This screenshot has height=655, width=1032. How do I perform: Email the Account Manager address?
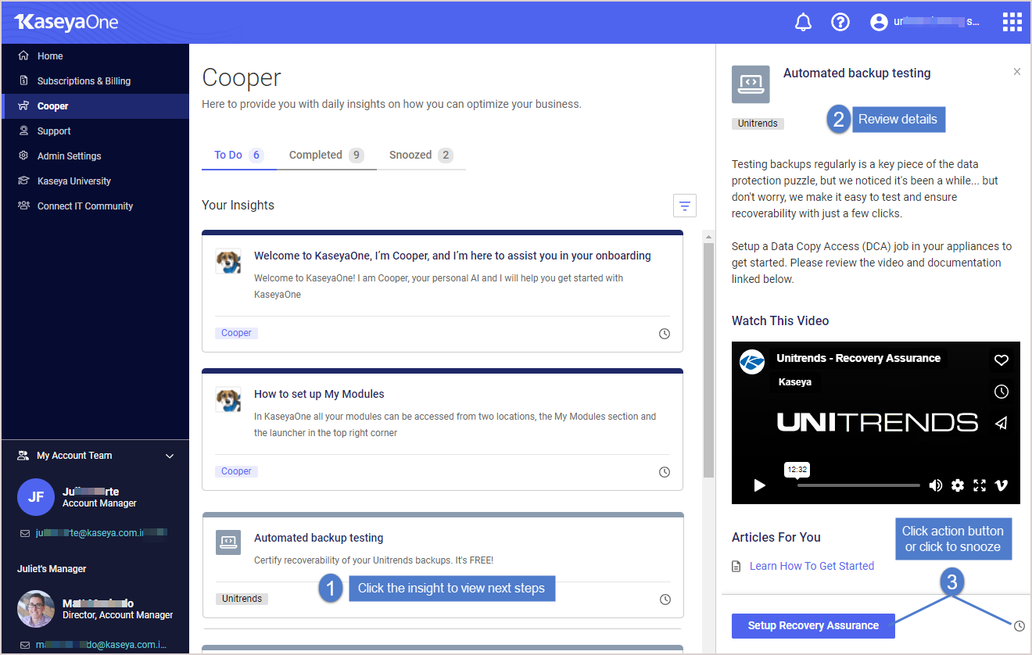tap(101, 533)
